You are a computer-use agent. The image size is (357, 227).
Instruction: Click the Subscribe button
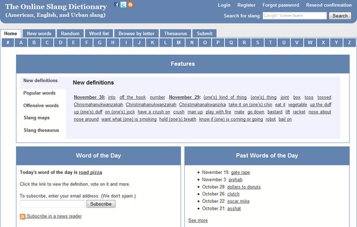click(101, 204)
